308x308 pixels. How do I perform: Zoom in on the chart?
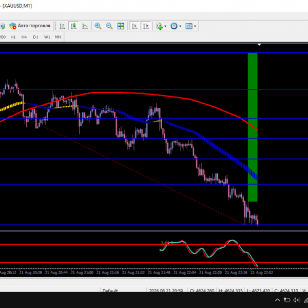click(98, 26)
